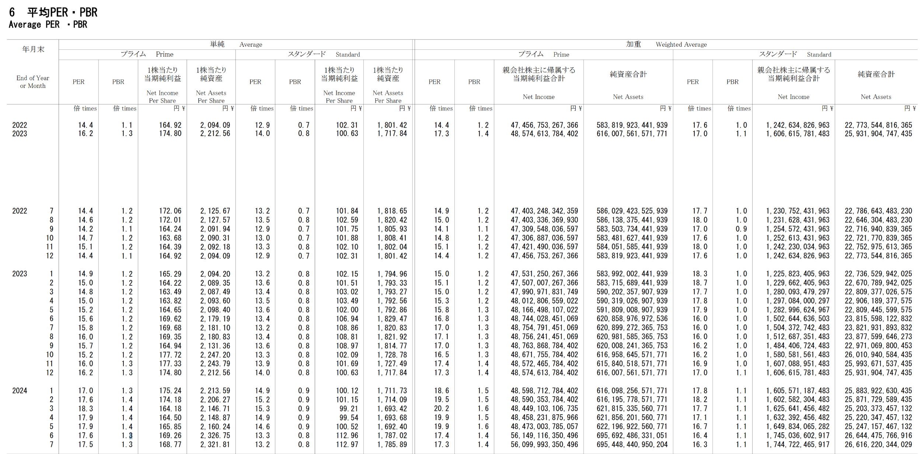This screenshot has height=454, width=921.
Task: Click the value '106.94'
Action: click(x=347, y=319)
